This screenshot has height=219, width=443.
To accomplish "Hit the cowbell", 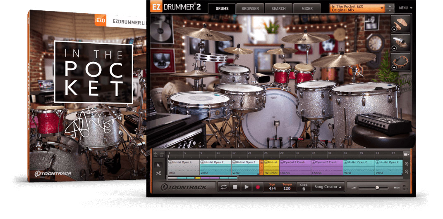I will [261, 78].
